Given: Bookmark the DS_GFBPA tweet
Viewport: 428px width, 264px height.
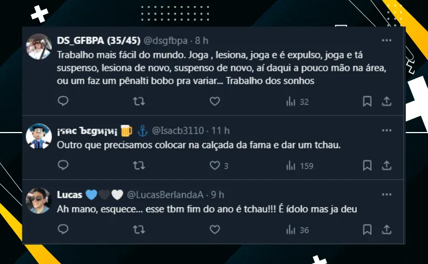Looking at the screenshot, I should tap(367, 101).
